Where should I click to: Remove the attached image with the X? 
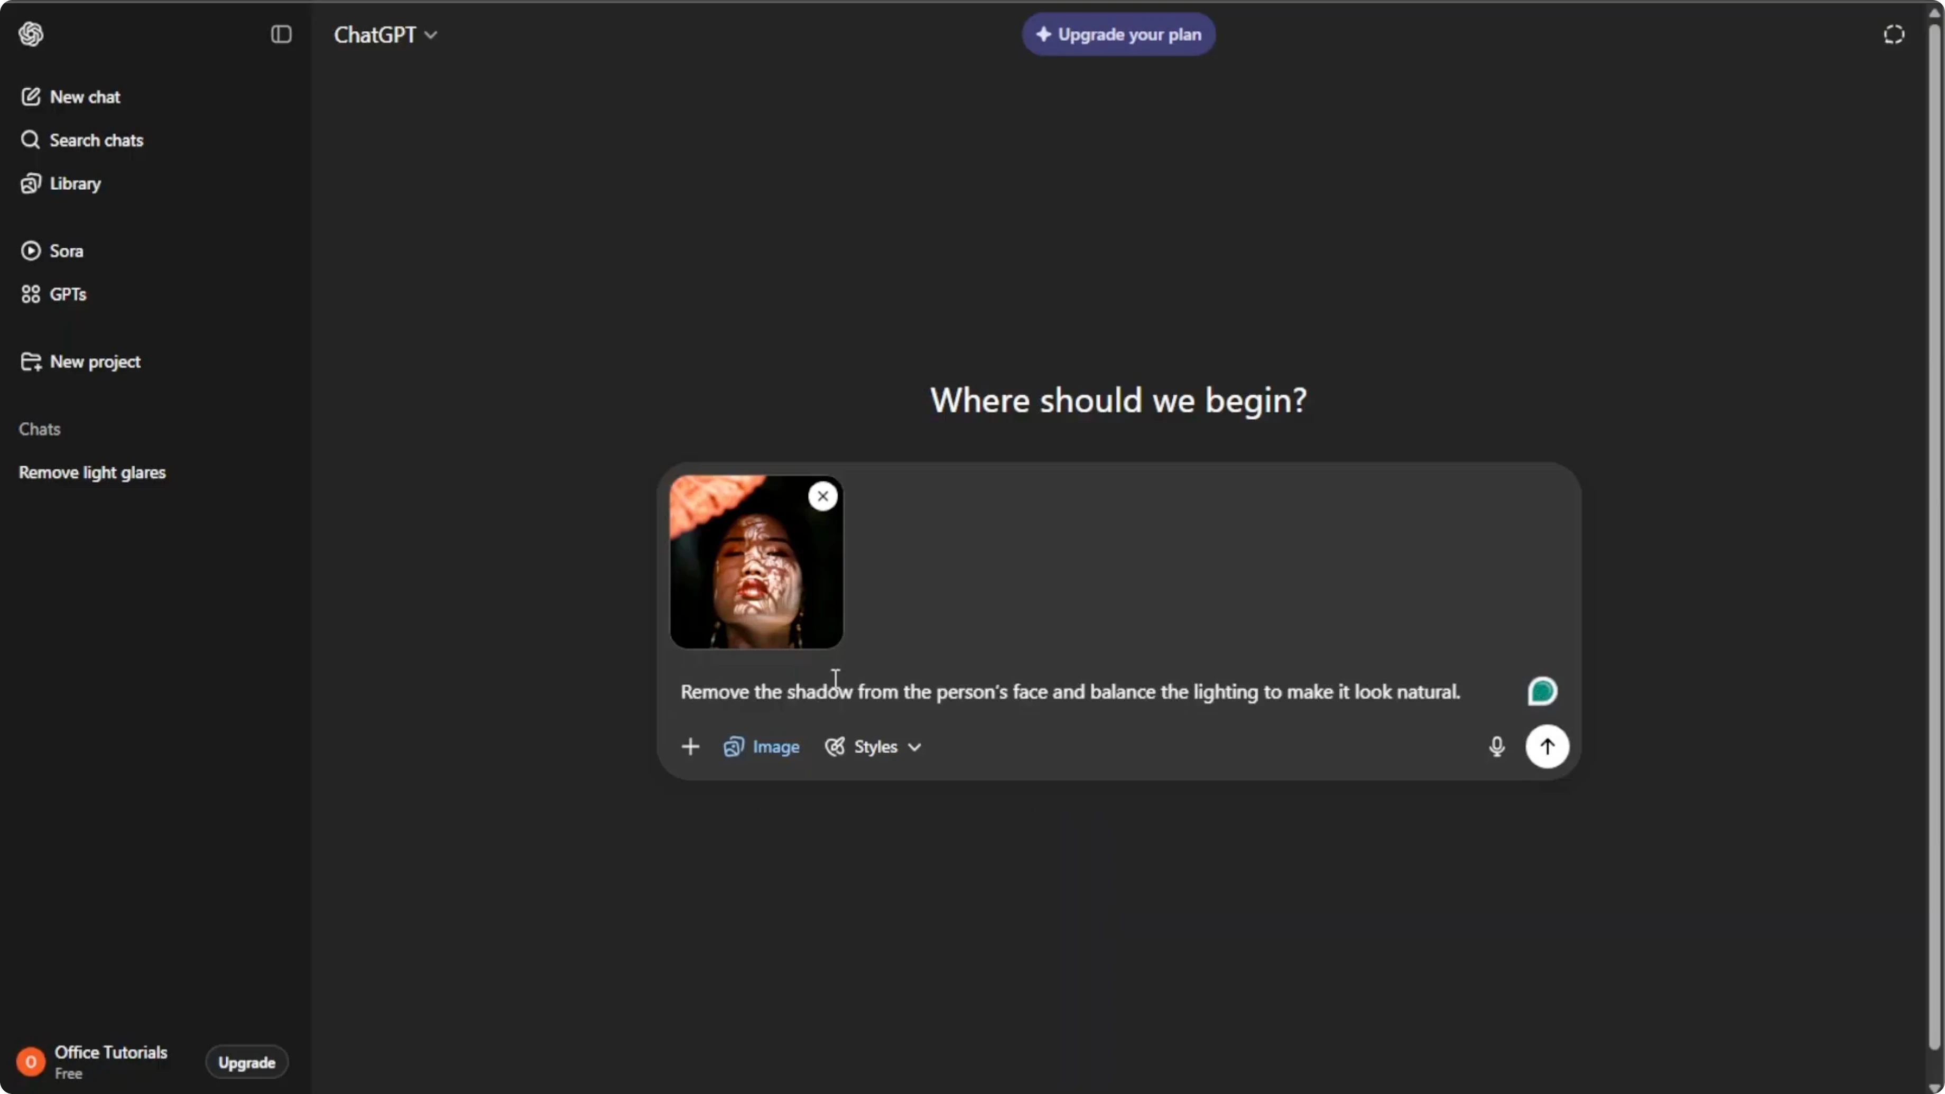pyautogui.click(x=823, y=496)
